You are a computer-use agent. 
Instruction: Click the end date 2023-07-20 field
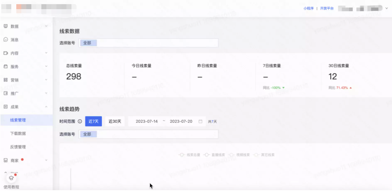(181, 122)
